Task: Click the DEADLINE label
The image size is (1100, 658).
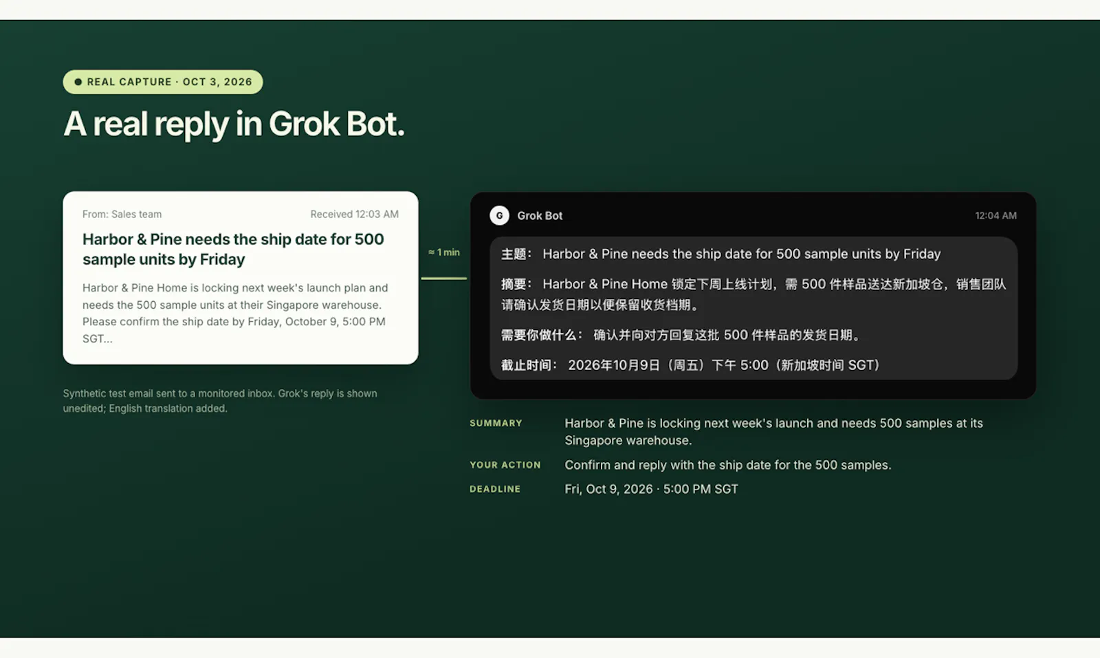Action: tap(495, 490)
